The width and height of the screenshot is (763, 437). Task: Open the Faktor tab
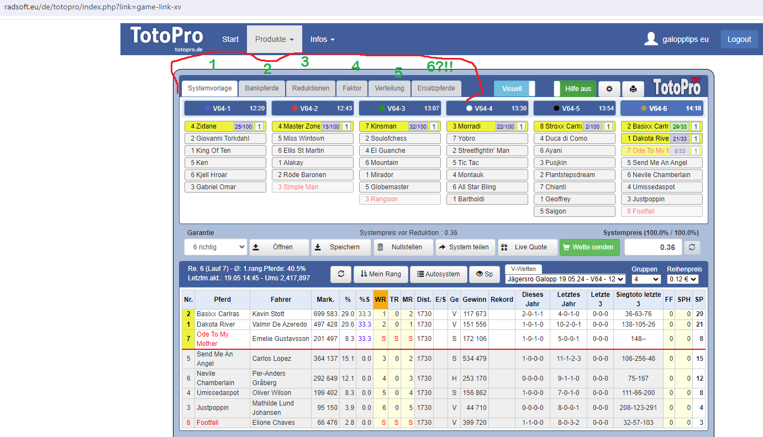tap(352, 88)
